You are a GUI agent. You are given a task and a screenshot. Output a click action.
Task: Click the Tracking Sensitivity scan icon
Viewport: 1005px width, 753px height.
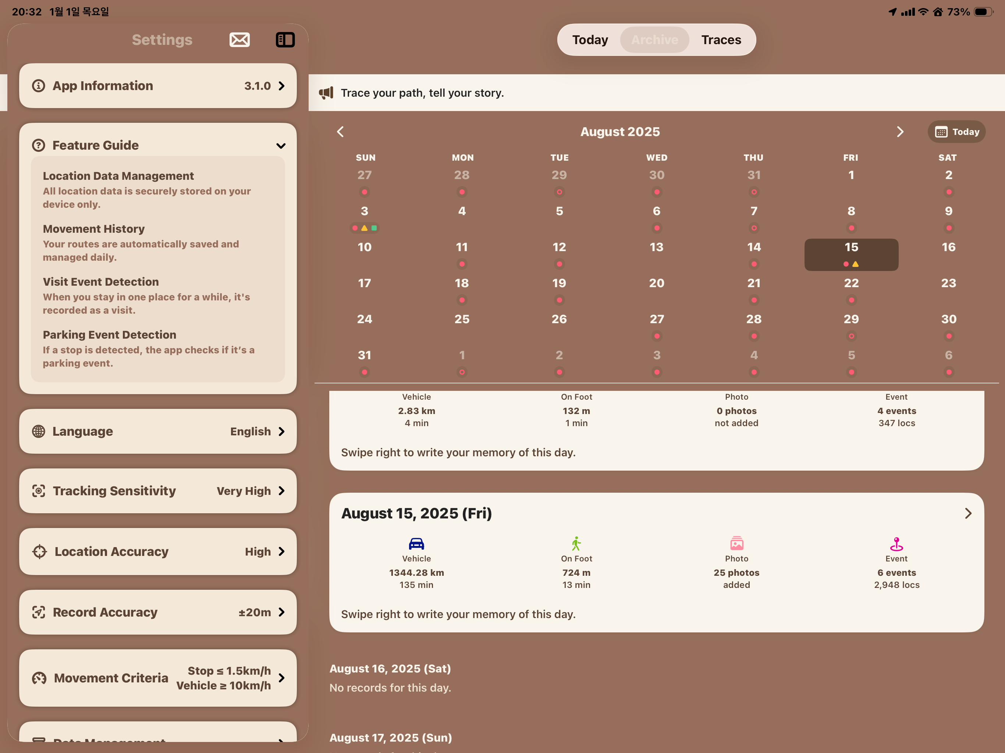pyautogui.click(x=39, y=491)
